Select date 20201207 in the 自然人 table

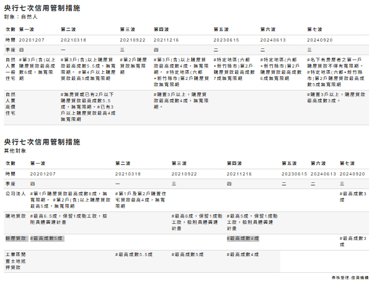32,40
